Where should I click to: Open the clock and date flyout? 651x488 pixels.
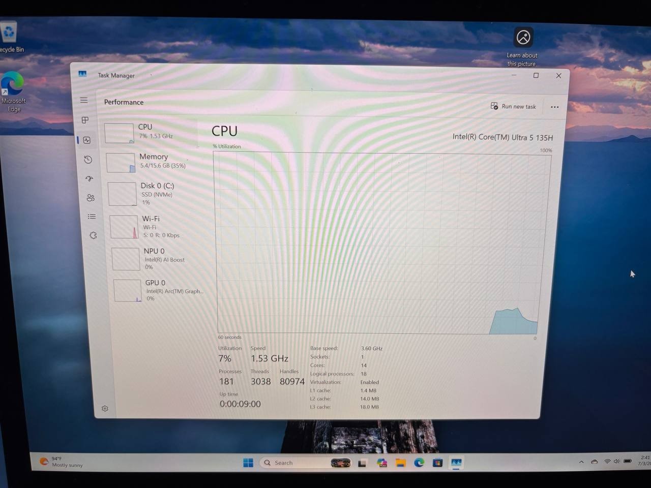645,461
